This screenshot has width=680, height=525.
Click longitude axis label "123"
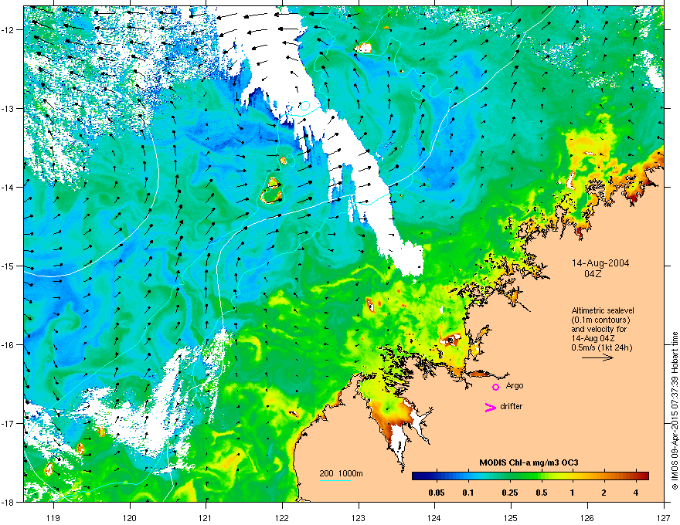[x=359, y=517]
